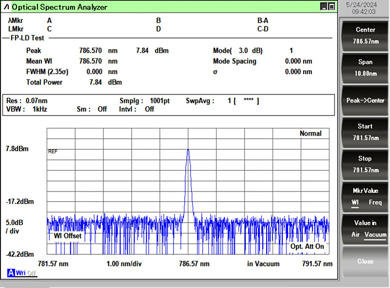The image size is (390, 288).
Task: Set marker value to Wl
Action: 356,202
